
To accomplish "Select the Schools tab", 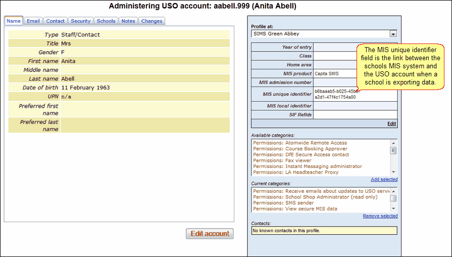I will (106, 21).
